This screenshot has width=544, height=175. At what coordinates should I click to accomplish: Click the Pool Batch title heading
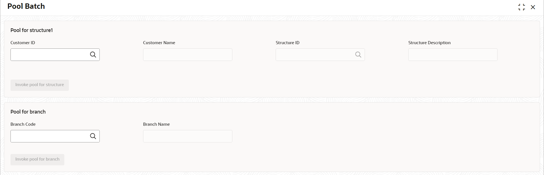tap(26, 6)
